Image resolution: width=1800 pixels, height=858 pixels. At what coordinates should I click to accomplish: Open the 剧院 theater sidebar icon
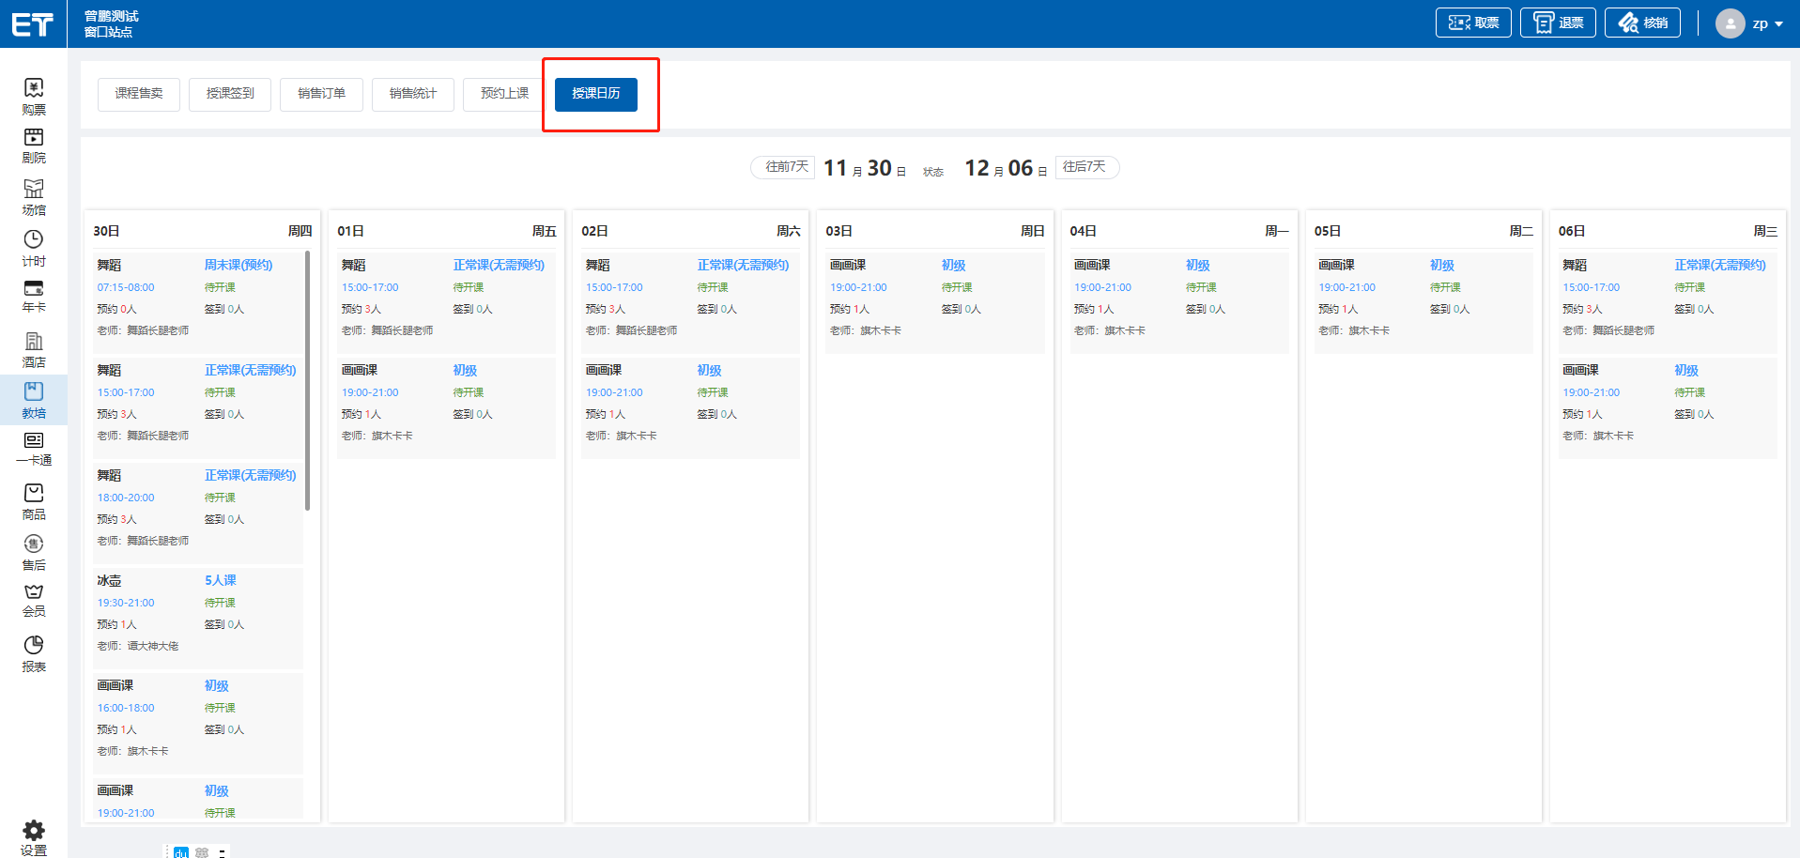[x=34, y=139]
